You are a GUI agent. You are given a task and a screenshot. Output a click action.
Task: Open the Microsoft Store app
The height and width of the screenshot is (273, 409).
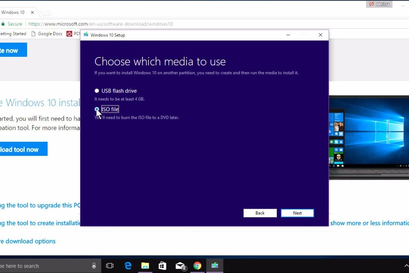[163, 265]
